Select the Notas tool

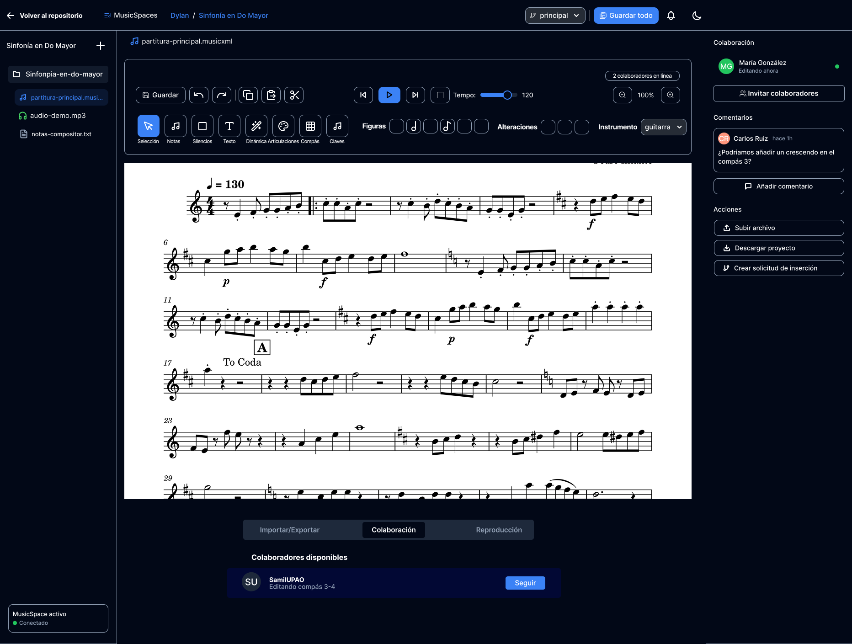tap(176, 126)
